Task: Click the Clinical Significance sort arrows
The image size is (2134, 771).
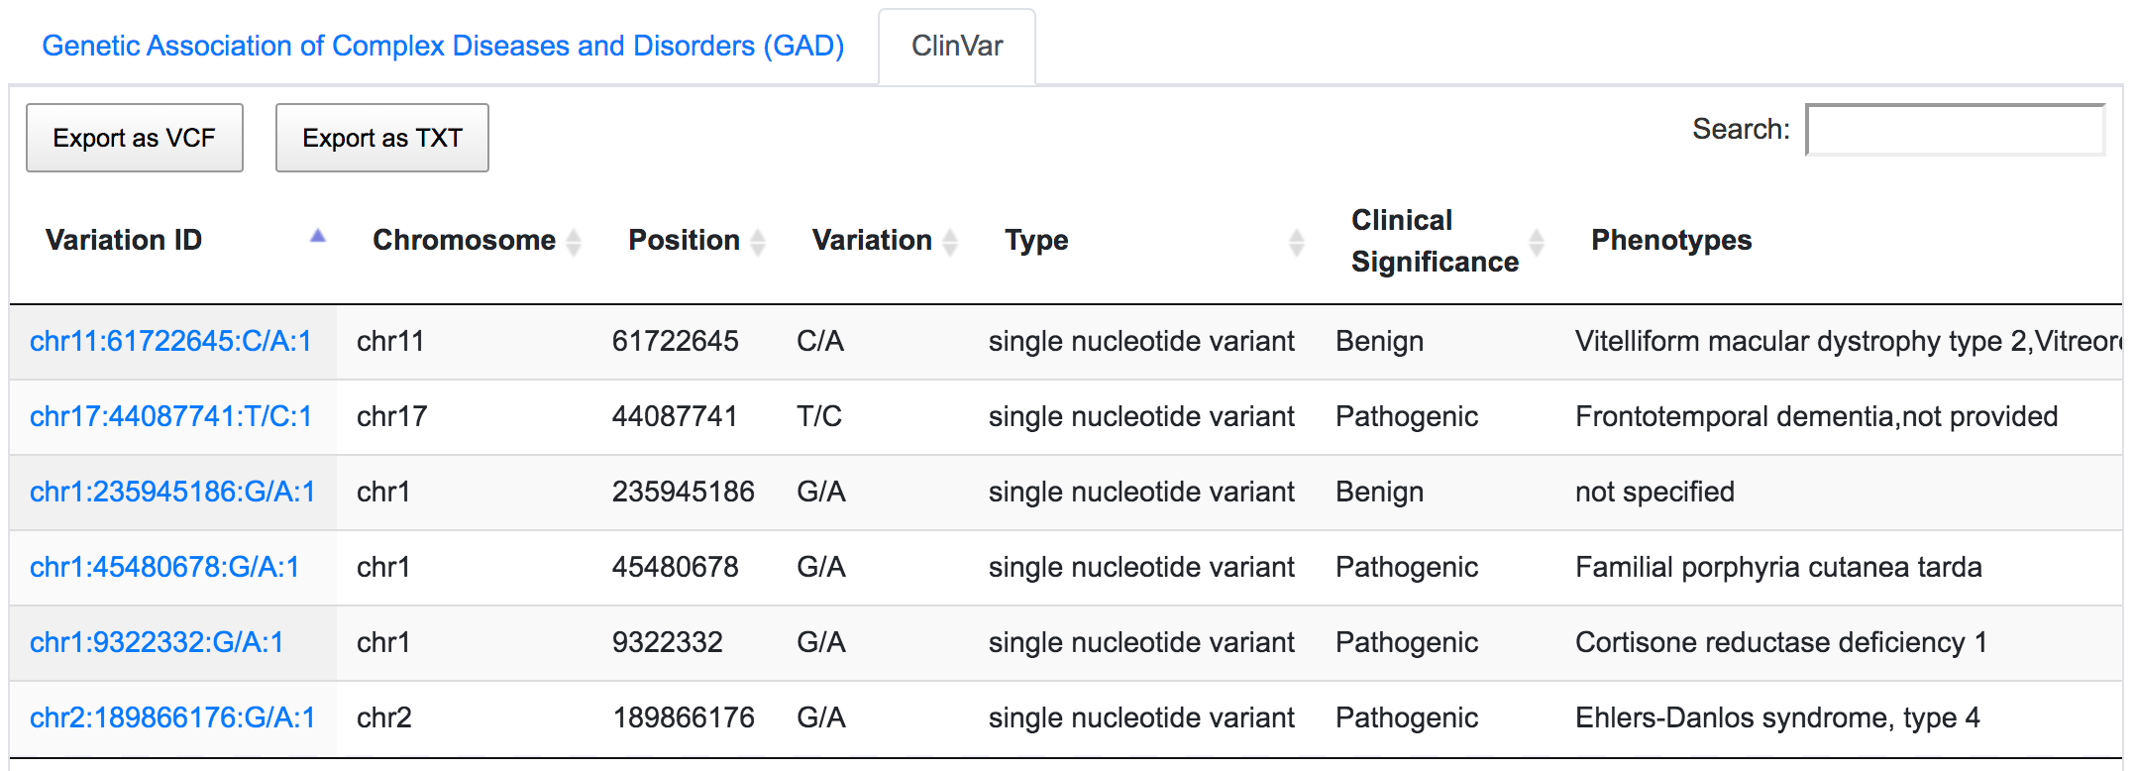Action: (1537, 241)
